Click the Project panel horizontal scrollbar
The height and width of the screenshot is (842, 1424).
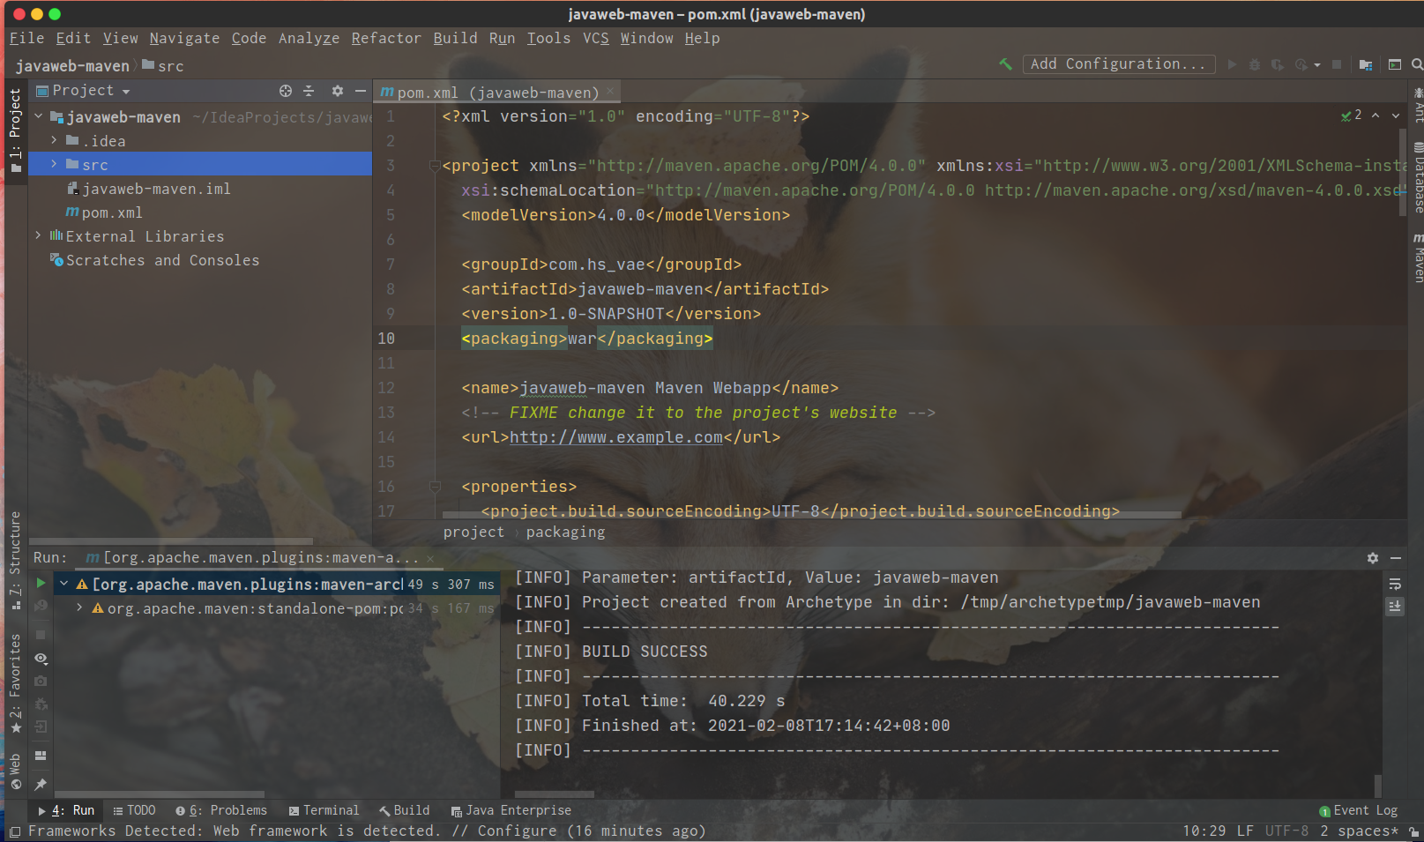[171, 541]
